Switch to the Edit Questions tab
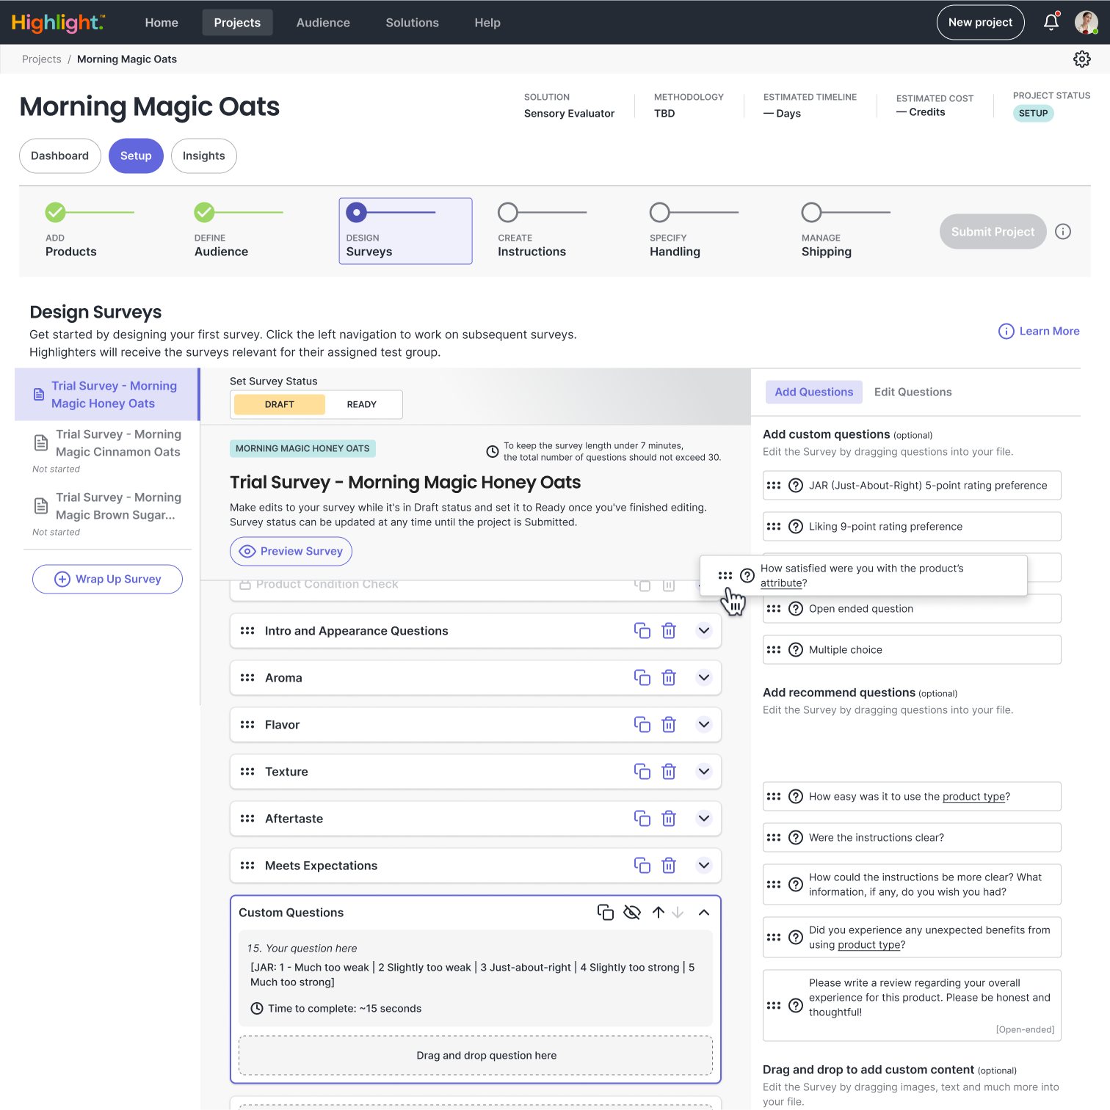This screenshot has width=1110, height=1110. [x=913, y=392]
